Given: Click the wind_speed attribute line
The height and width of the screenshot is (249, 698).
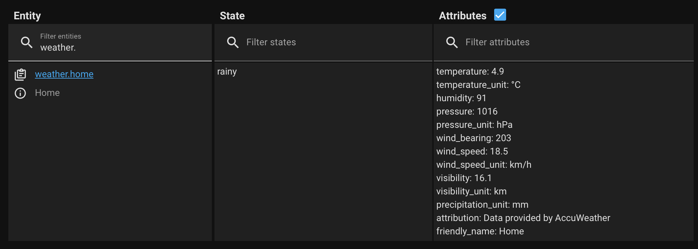Looking at the screenshot, I should 472,151.
